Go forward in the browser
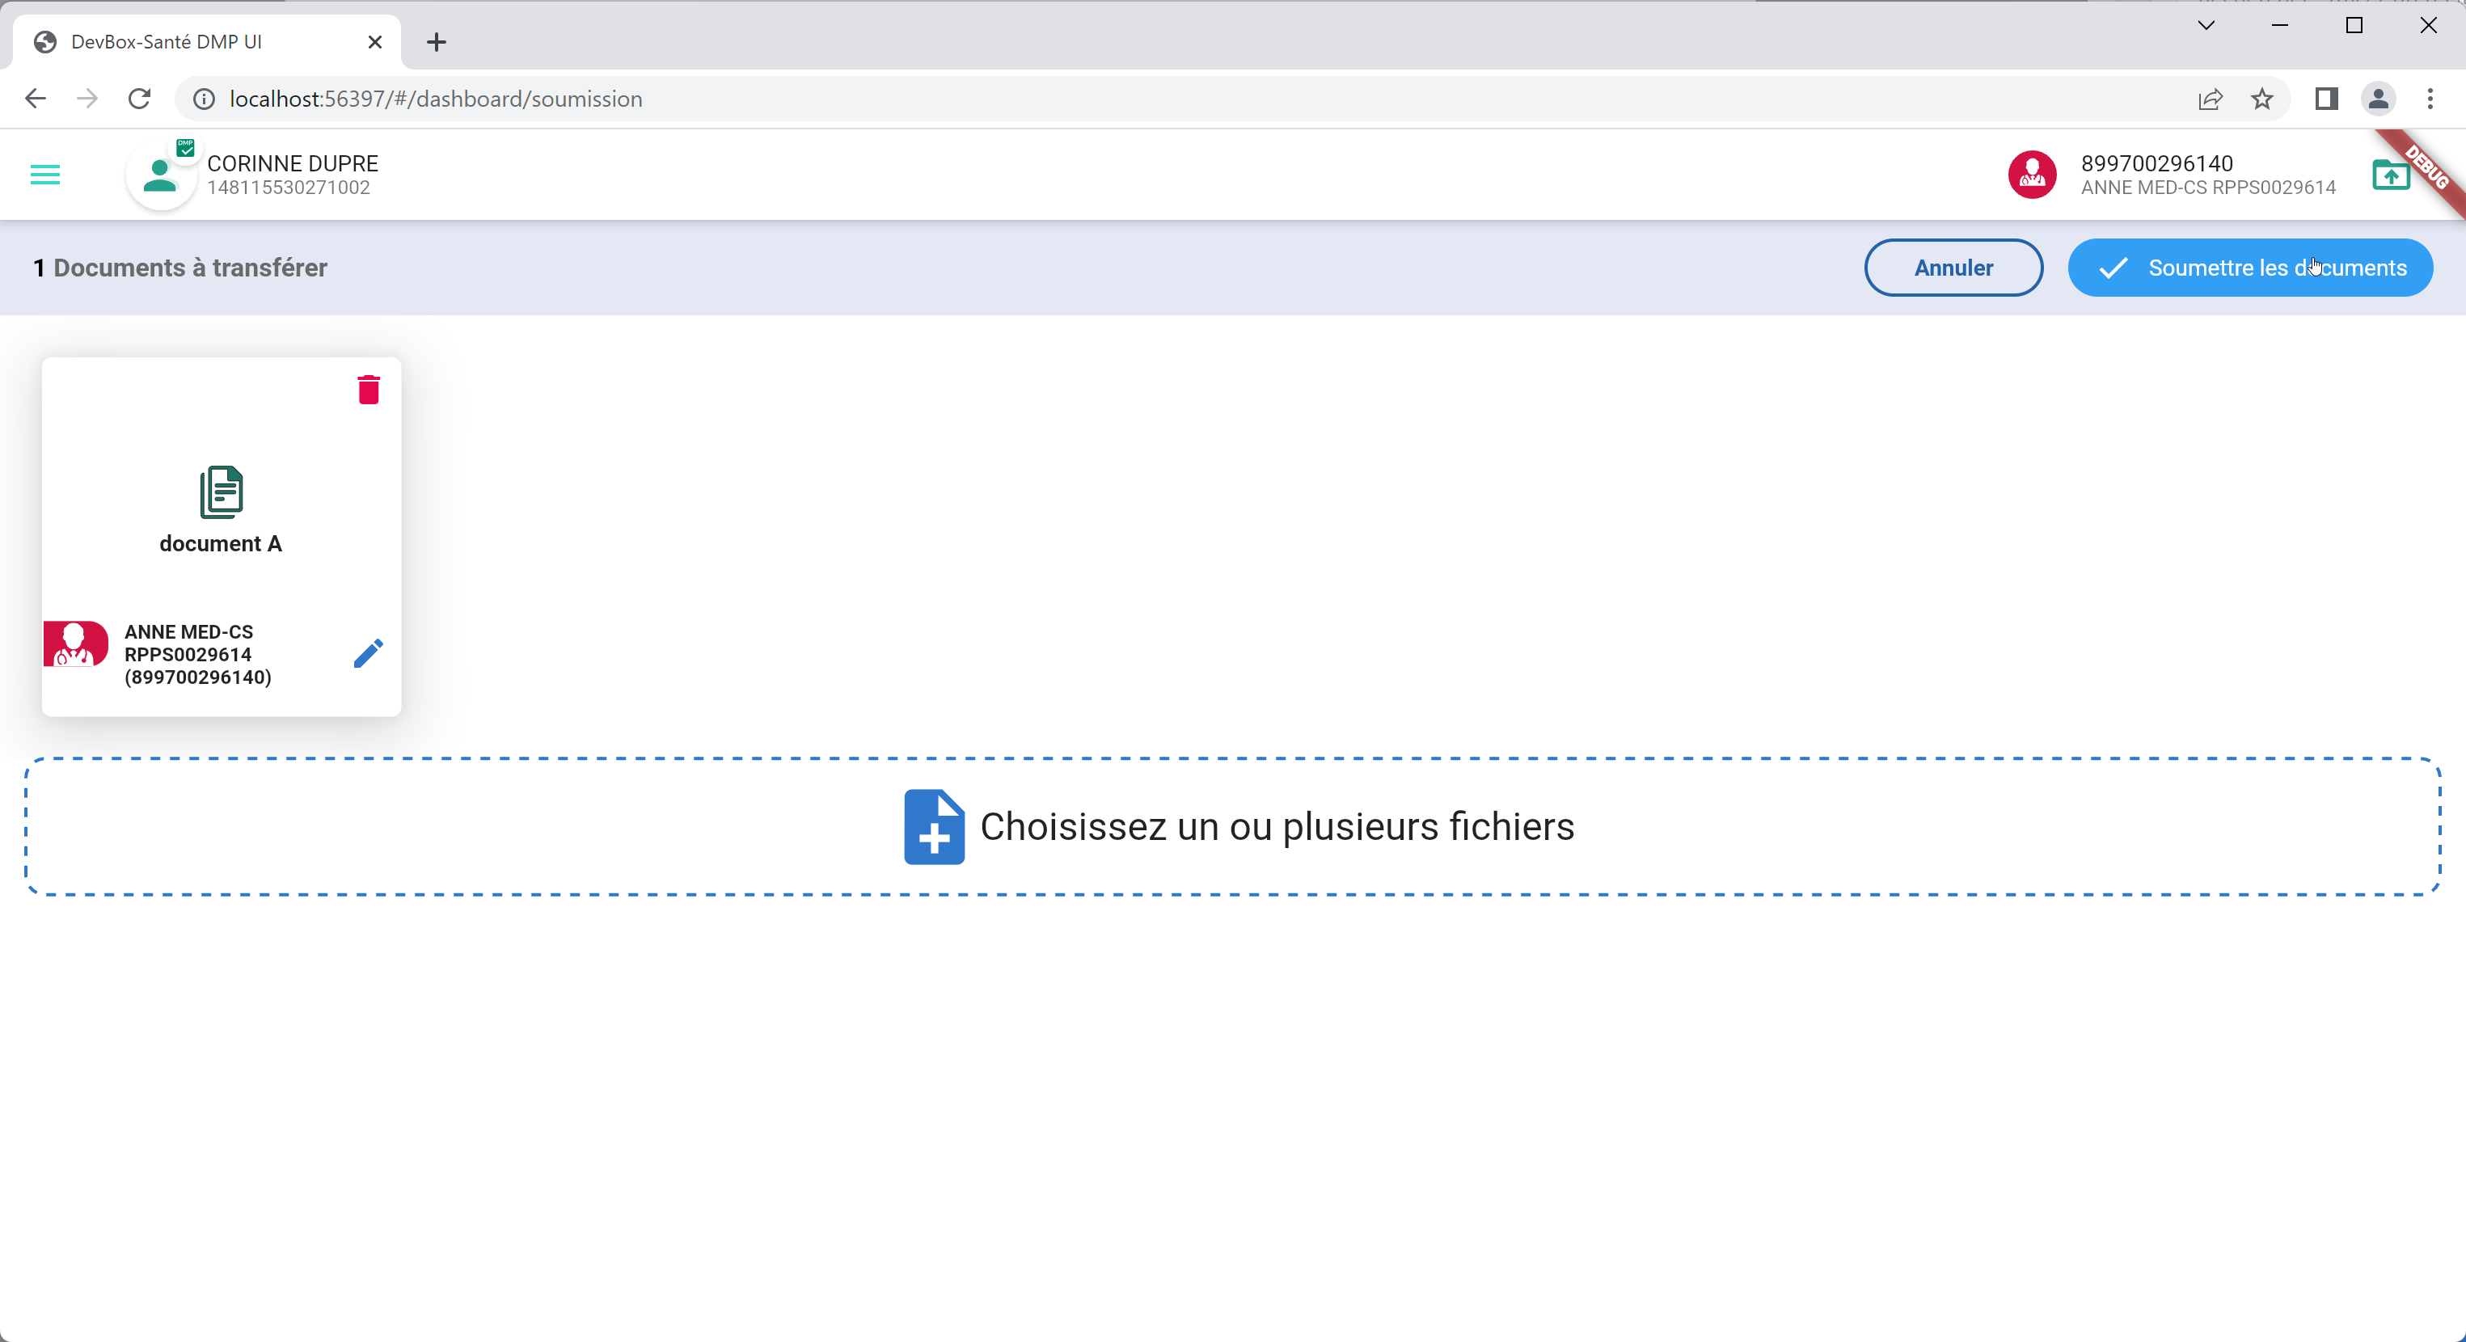Image resolution: width=2466 pixels, height=1342 pixels. (x=87, y=99)
